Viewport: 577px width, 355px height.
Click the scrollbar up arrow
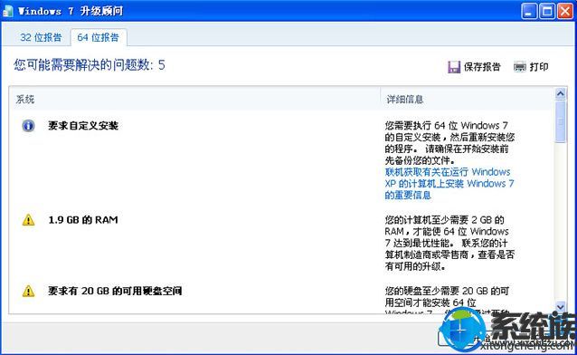[561, 94]
